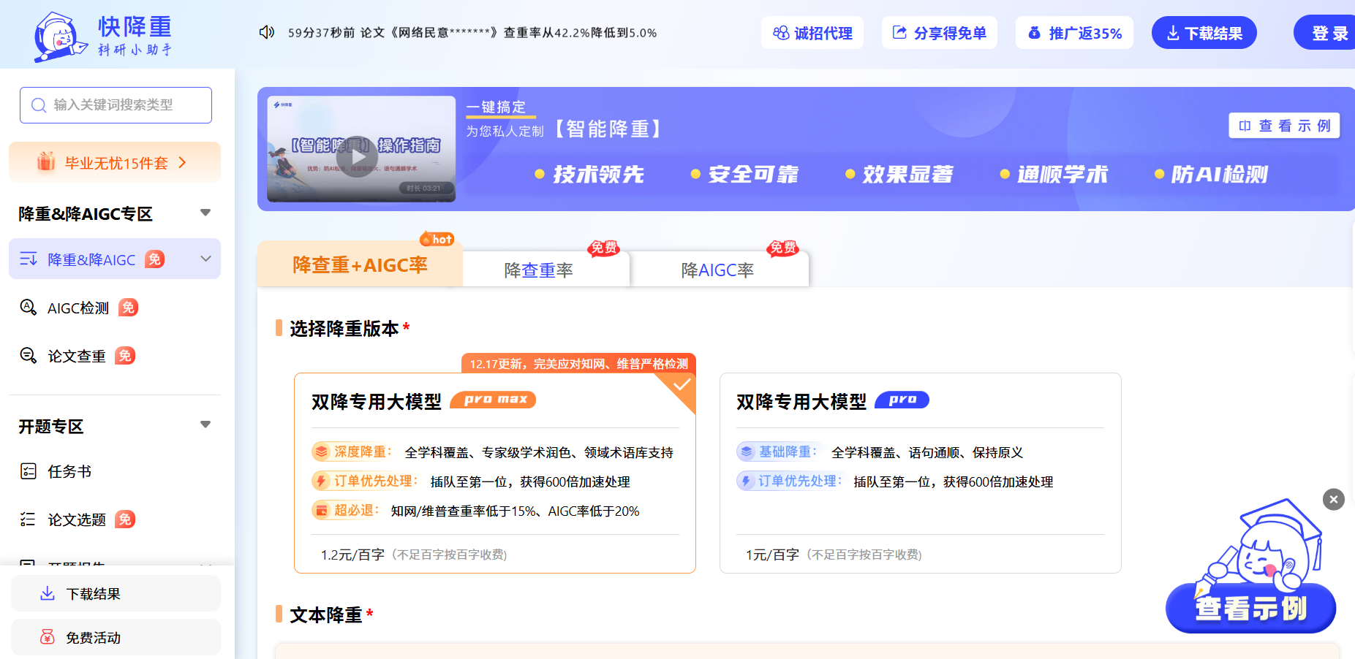Select the 双降专用大模型 pro max version

494,473
